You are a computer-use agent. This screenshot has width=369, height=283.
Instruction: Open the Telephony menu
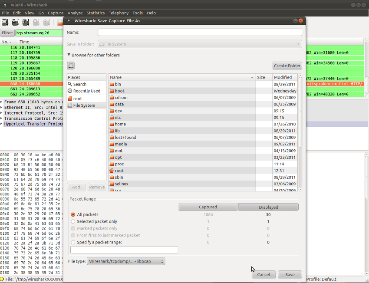pyautogui.click(x=119, y=13)
